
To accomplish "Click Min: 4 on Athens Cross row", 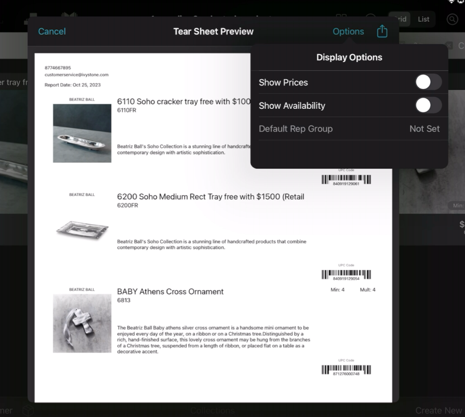I will pos(337,290).
